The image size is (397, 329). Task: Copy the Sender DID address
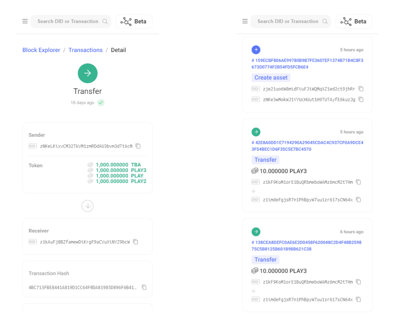pyautogui.click(x=138, y=146)
